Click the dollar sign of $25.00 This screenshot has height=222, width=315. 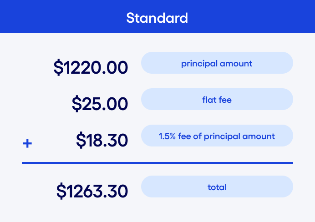point(76,104)
